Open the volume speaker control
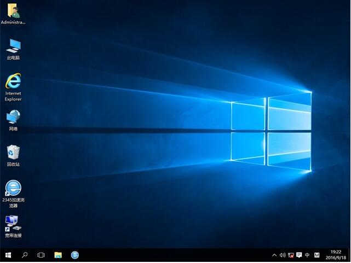Image resolution: width=351 pixels, height=263 pixels. click(283, 255)
